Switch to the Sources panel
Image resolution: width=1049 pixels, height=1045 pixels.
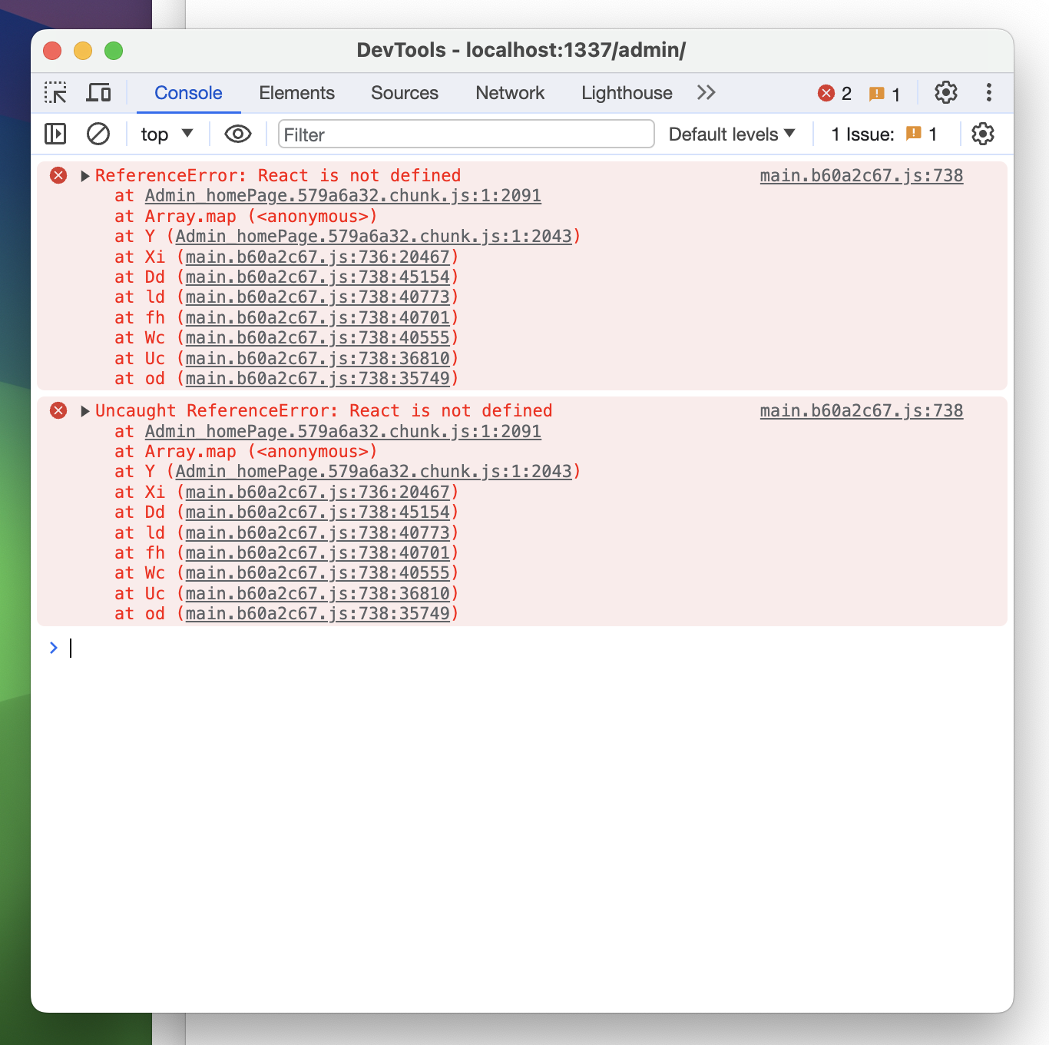pos(404,92)
